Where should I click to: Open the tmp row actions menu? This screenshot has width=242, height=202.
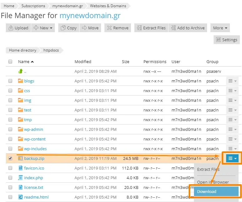[232, 120]
